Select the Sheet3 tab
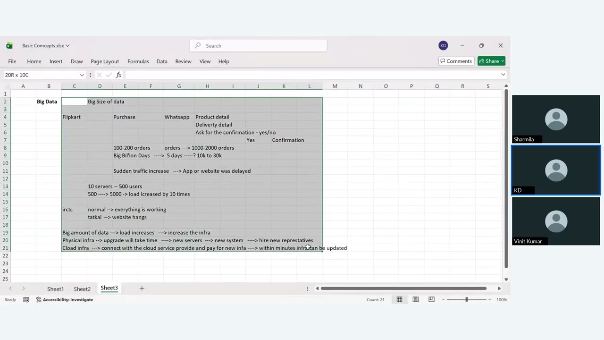This screenshot has height=340, width=604. pyautogui.click(x=109, y=288)
